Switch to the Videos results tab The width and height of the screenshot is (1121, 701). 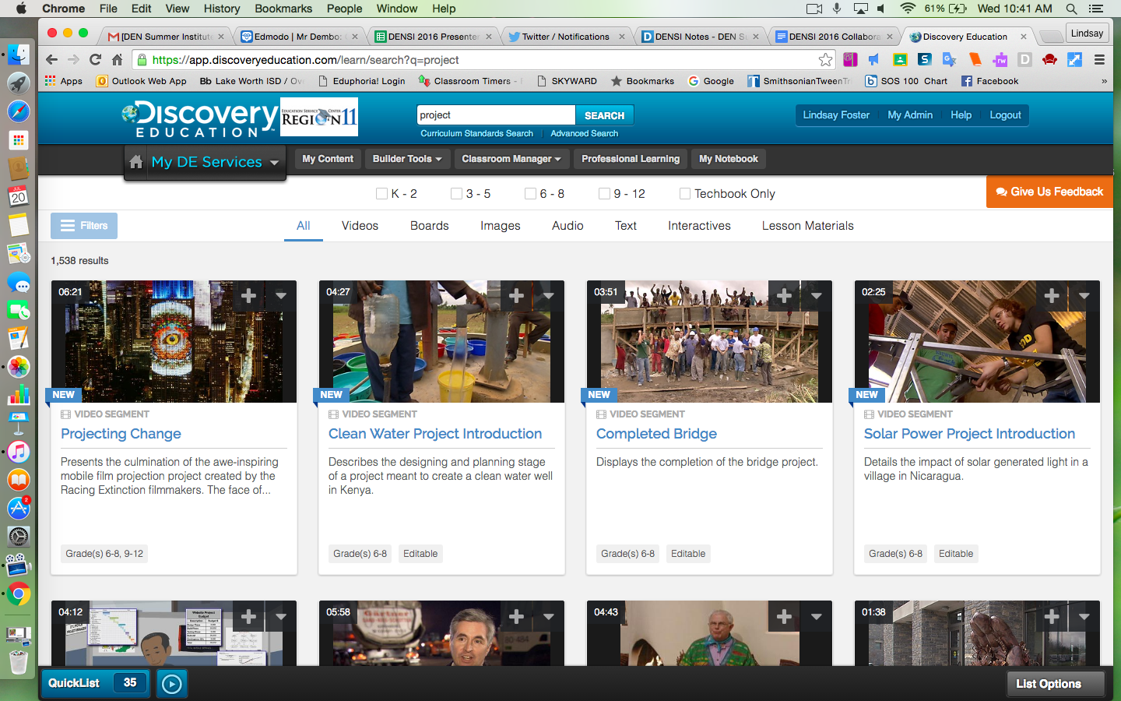click(360, 226)
